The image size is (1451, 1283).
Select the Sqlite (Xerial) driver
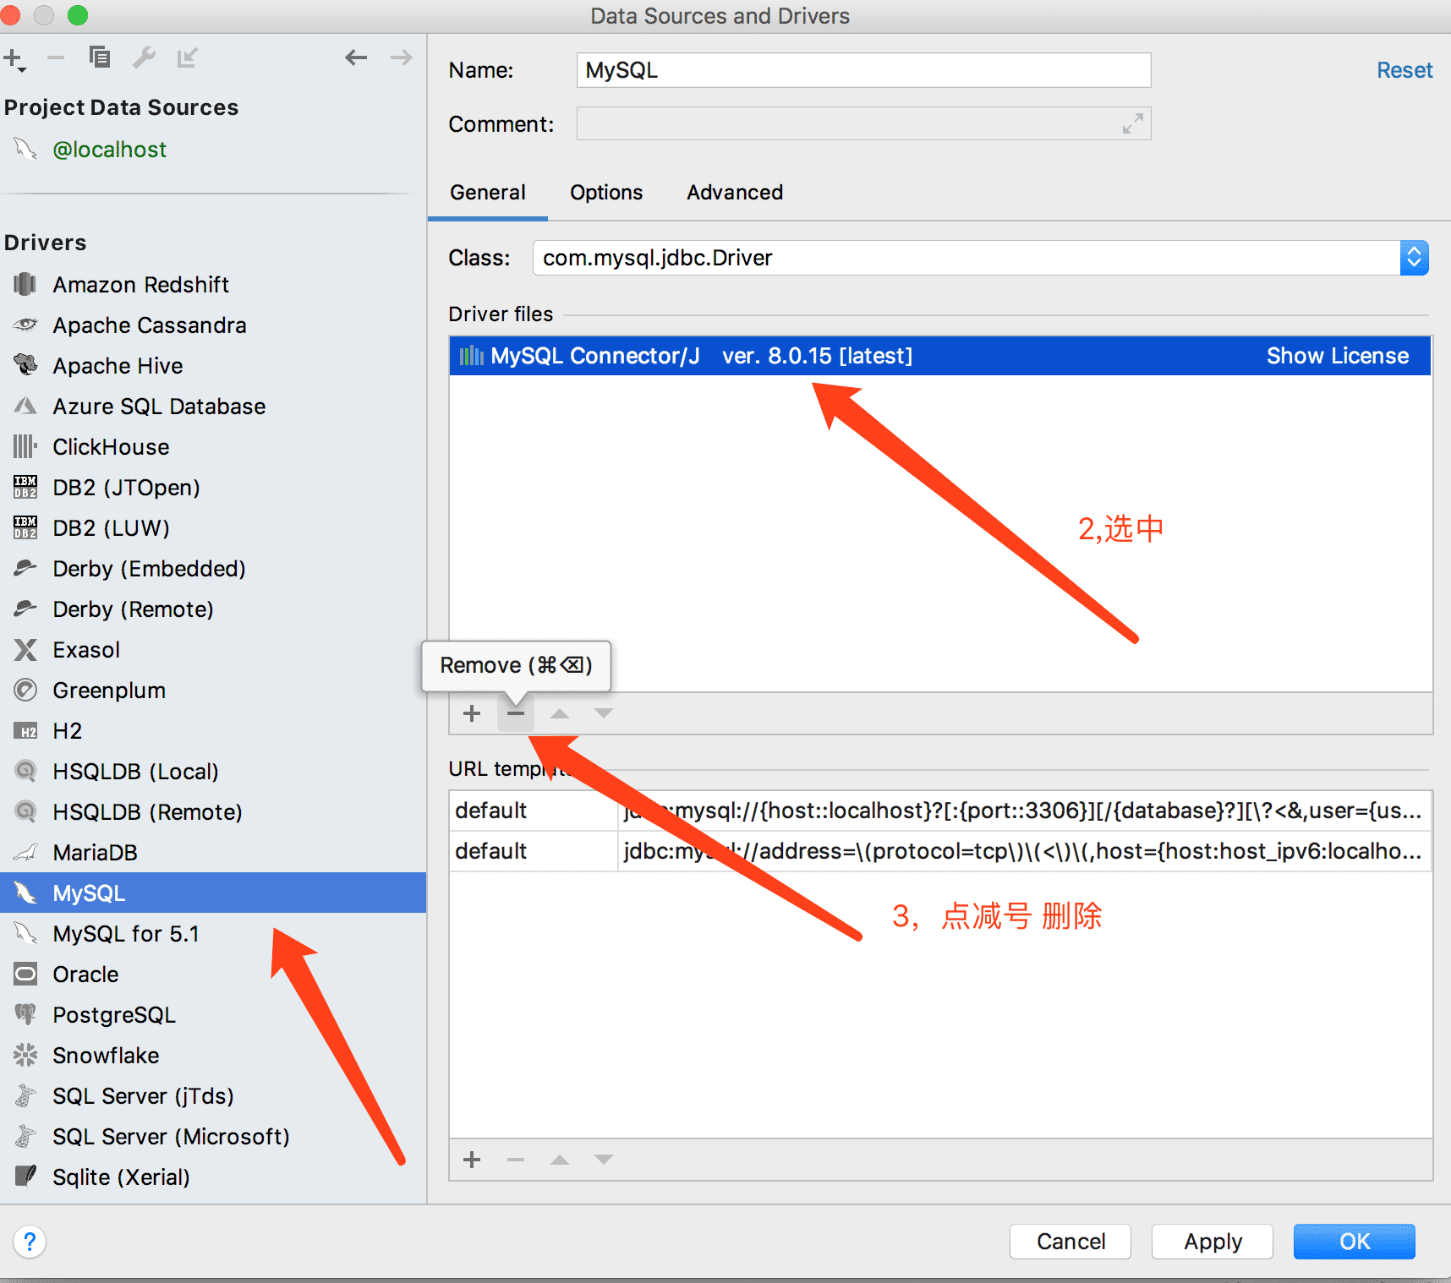[x=213, y=1177]
